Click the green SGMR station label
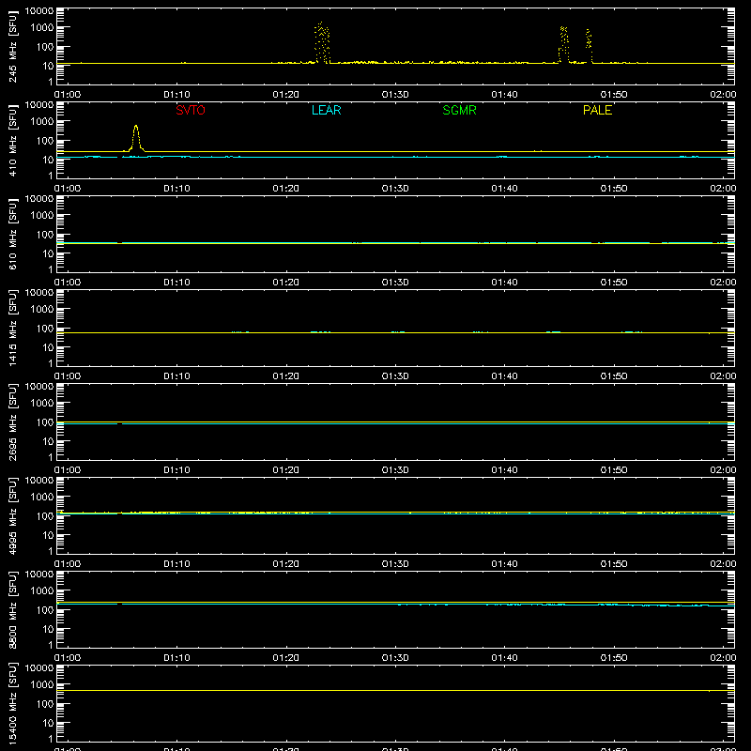Image resolution: width=751 pixels, height=751 pixels. 459,110
